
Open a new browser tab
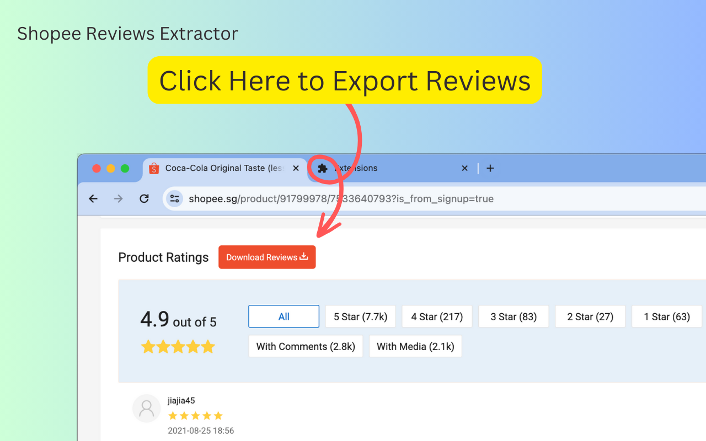[x=490, y=168]
